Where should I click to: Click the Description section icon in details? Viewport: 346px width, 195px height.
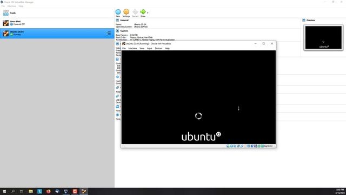click(117, 115)
